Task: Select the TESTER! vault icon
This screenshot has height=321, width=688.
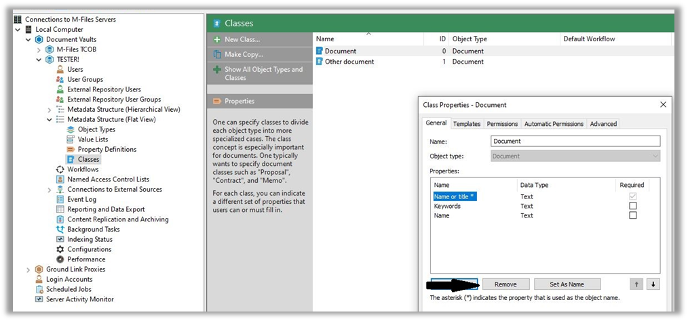Action: tap(50, 60)
